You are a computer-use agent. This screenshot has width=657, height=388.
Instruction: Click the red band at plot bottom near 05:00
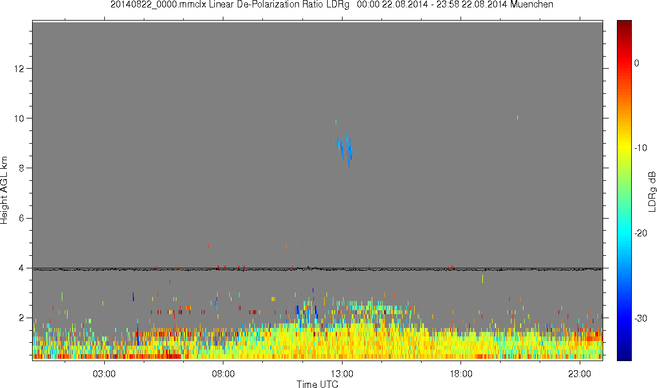(153, 357)
